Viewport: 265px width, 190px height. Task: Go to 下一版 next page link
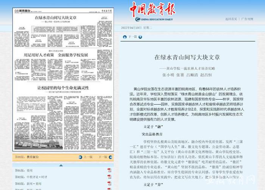[x=103, y=157]
